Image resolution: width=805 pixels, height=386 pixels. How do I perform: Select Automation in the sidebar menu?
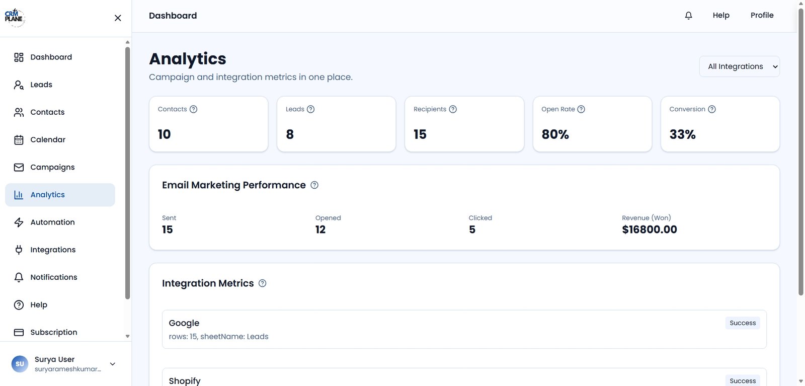click(x=52, y=222)
